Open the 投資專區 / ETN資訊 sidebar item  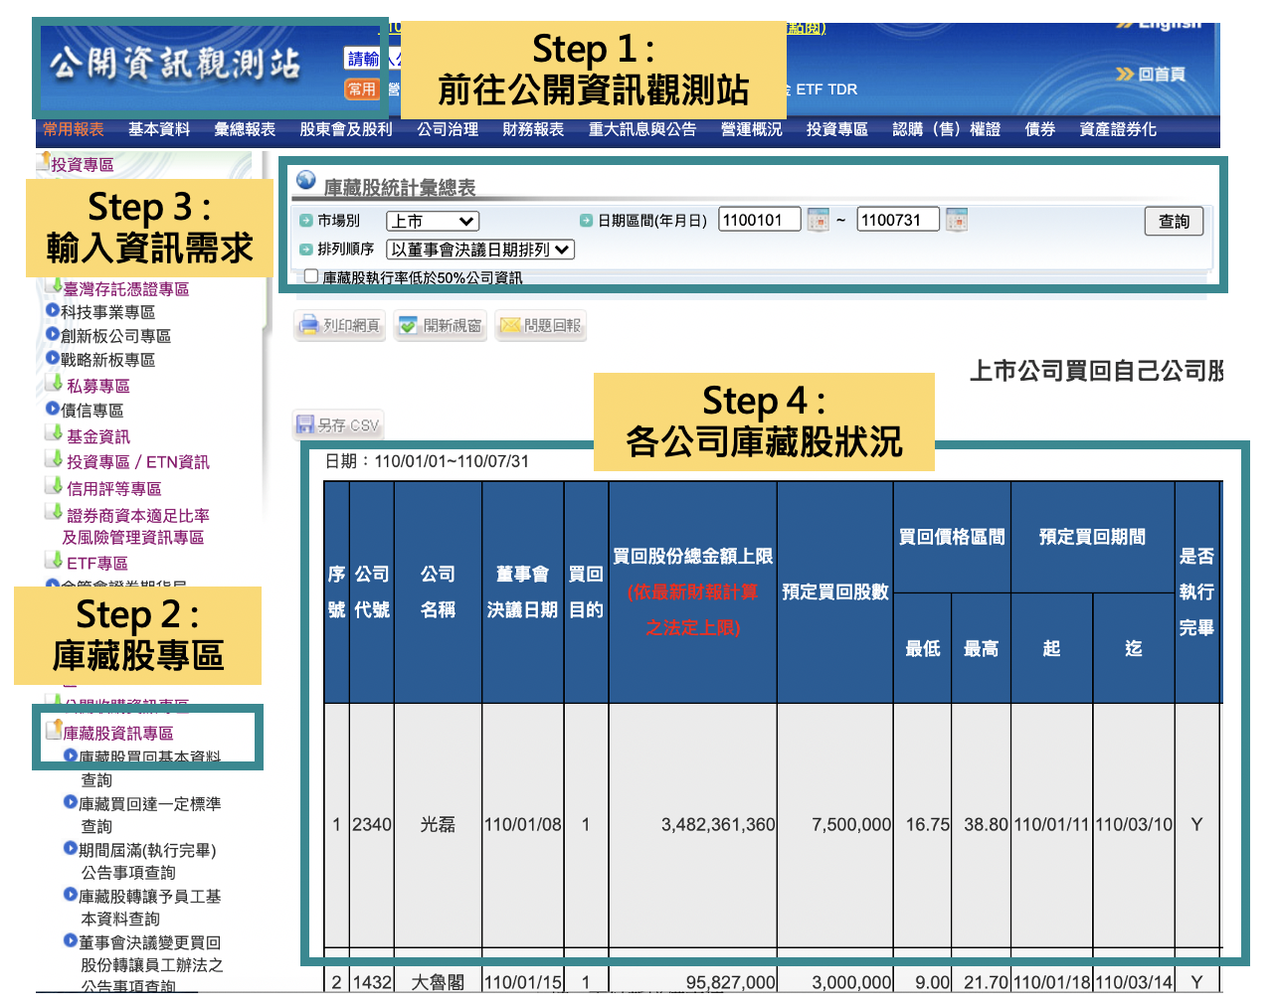[x=137, y=462]
